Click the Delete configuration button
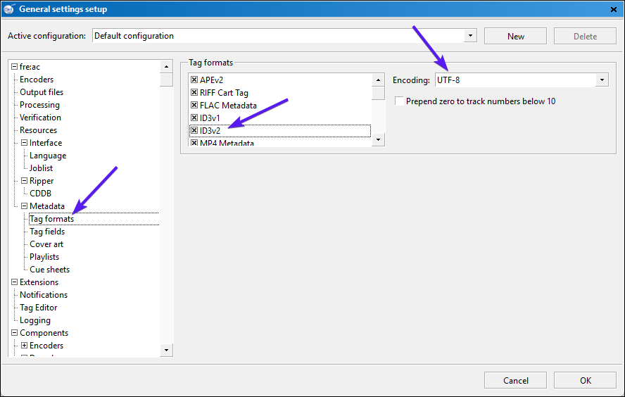Image resolution: width=625 pixels, height=397 pixels. click(585, 37)
